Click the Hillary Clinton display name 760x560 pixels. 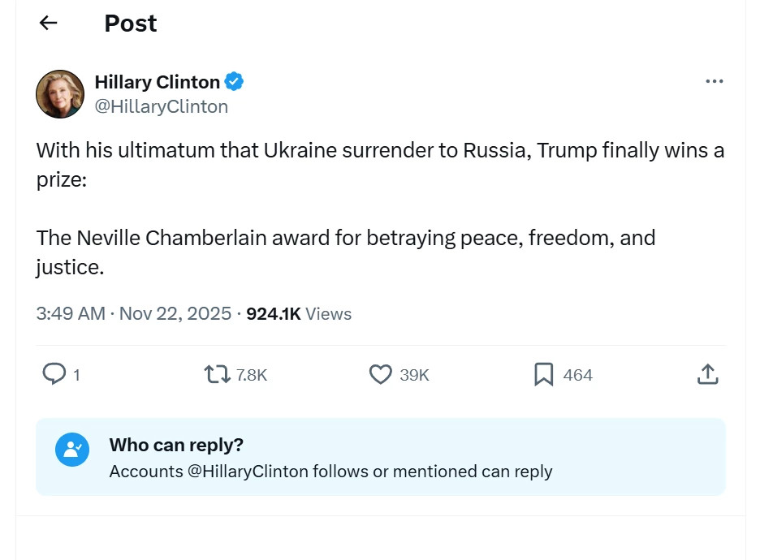(x=157, y=82)
